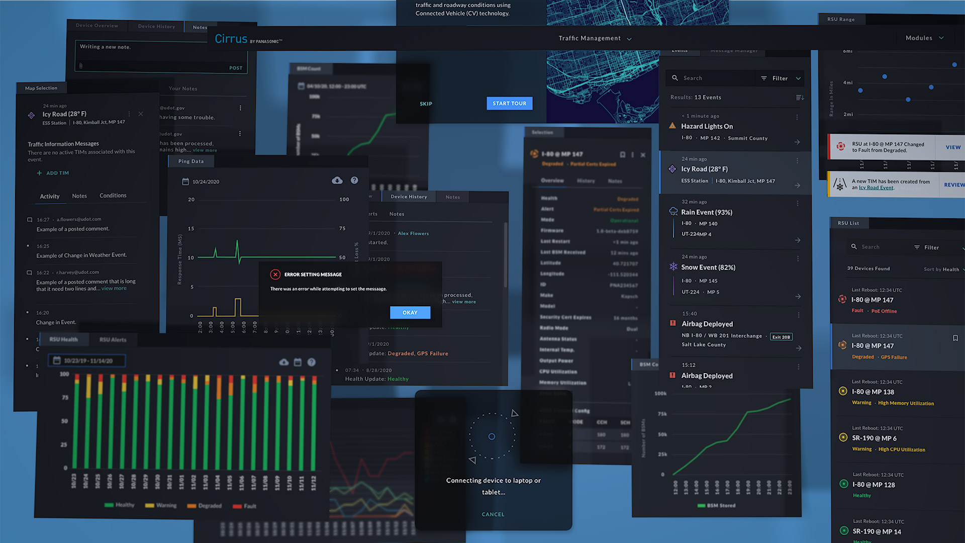Click download icon in RSU Health panel

[x=284, y=362]
